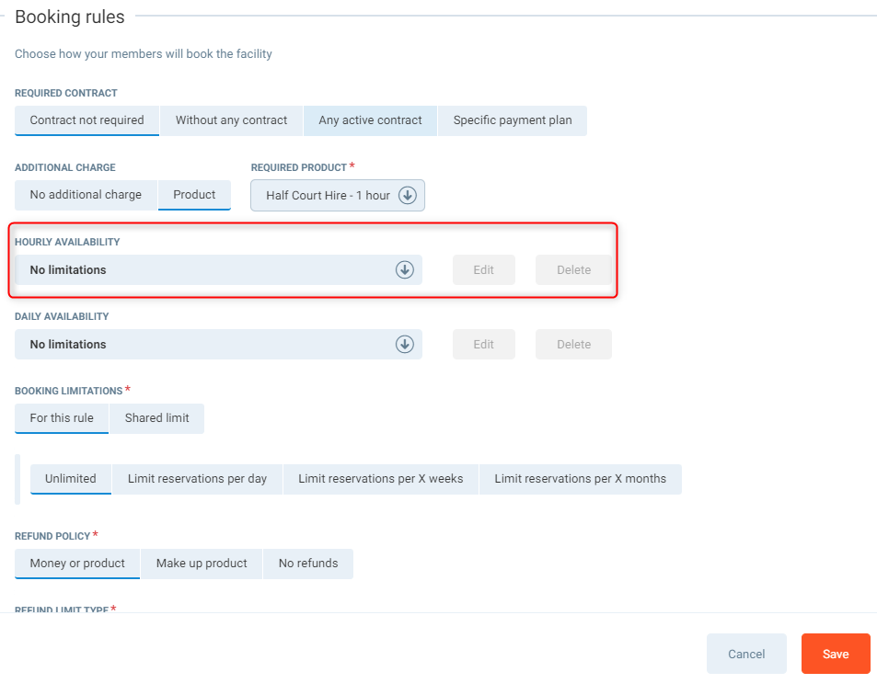Switch to the 'Shared limit' tab

coord(156,418)
